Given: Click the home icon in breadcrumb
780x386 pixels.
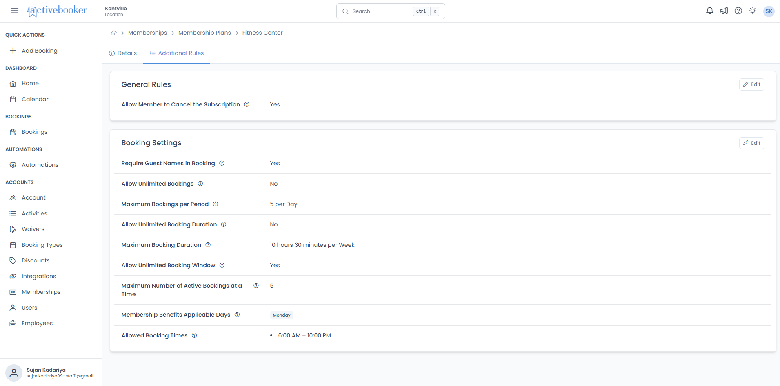Looking at the screenshot, I should pyautogui.click(x=114, y=33).
